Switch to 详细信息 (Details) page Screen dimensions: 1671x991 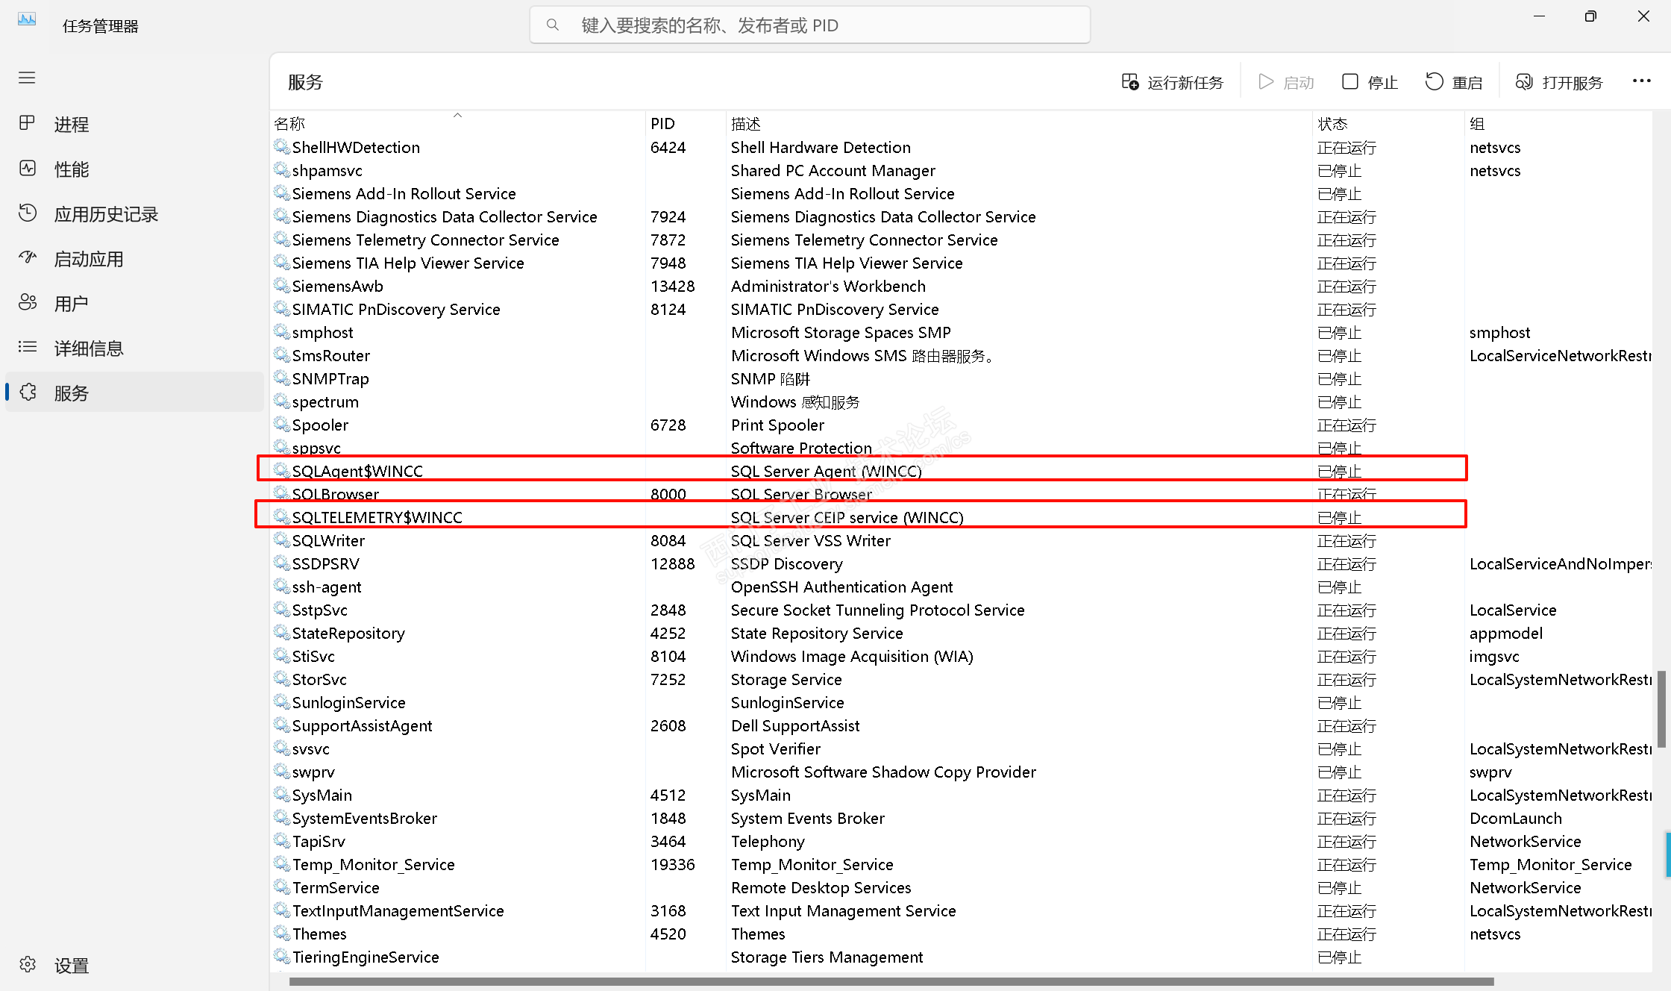click(x=88, y=348)
